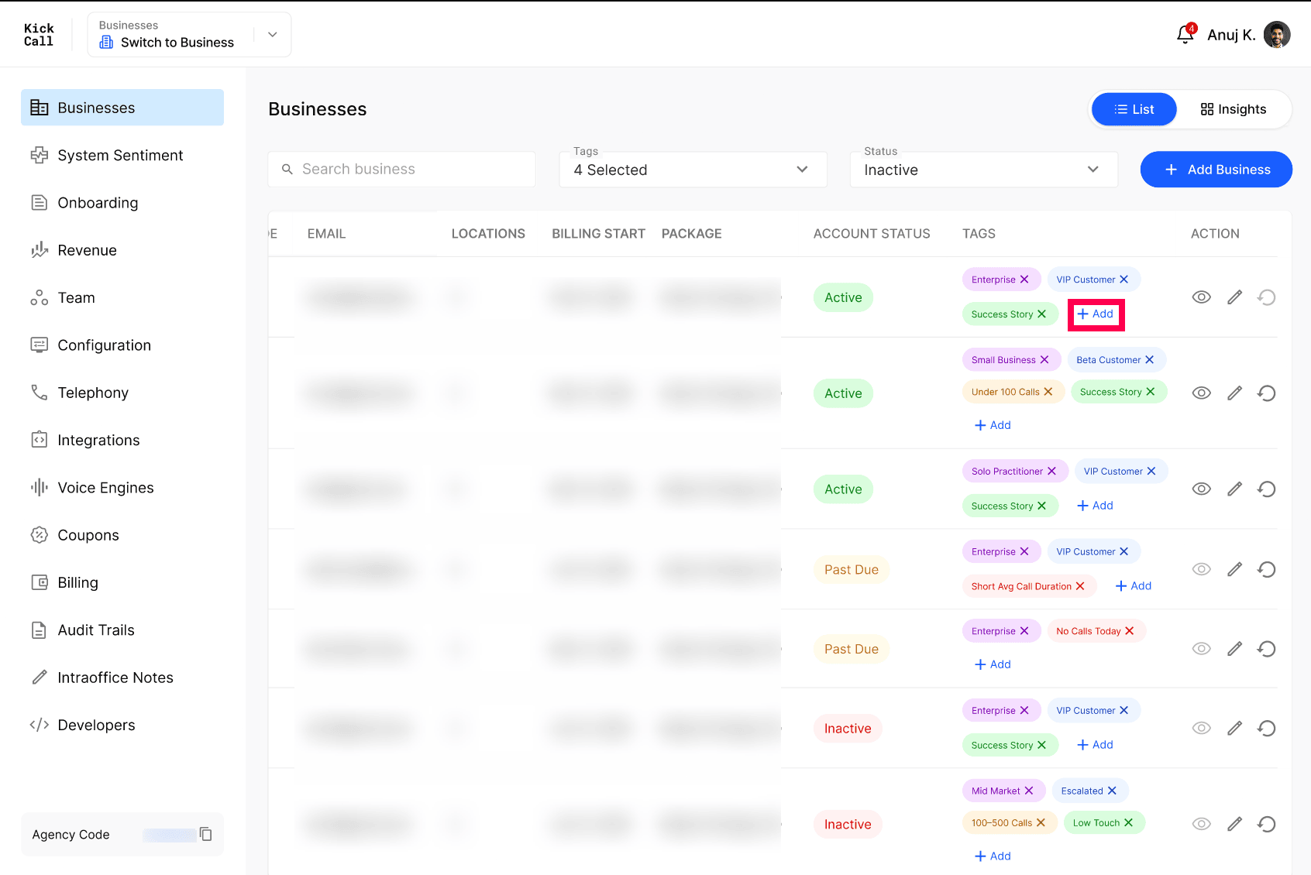The image size is (1311, 875).
Task: Open the Status dropdown set to Inactive
Action: [x=983, y=170]
